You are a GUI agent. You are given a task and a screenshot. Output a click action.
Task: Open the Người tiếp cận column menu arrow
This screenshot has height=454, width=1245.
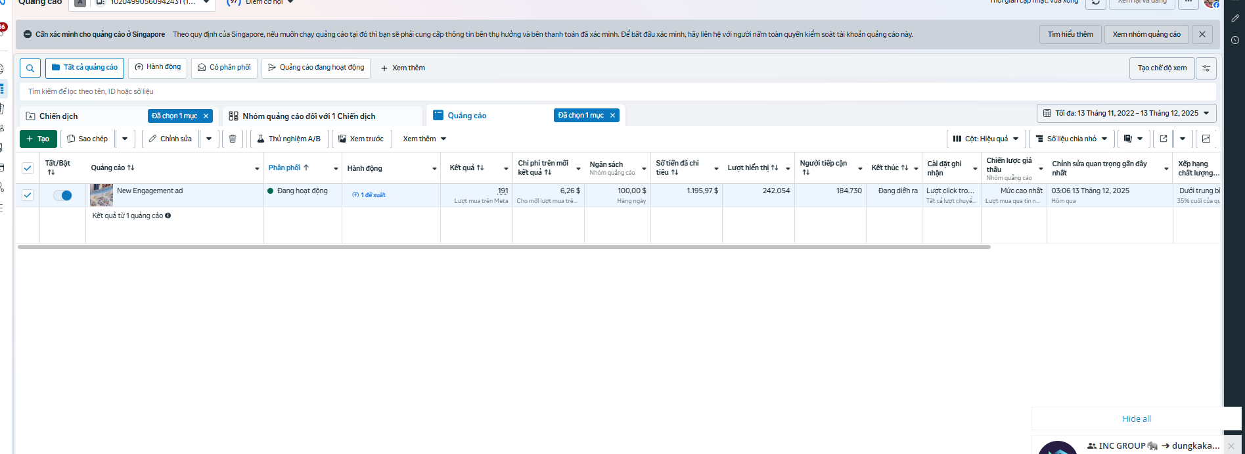[x=860, y=169]
